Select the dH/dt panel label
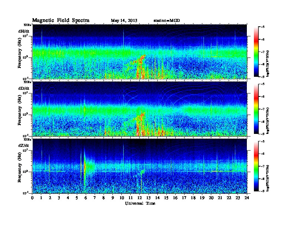This screenshot has height=227, width=294. (x=24, y=31)
